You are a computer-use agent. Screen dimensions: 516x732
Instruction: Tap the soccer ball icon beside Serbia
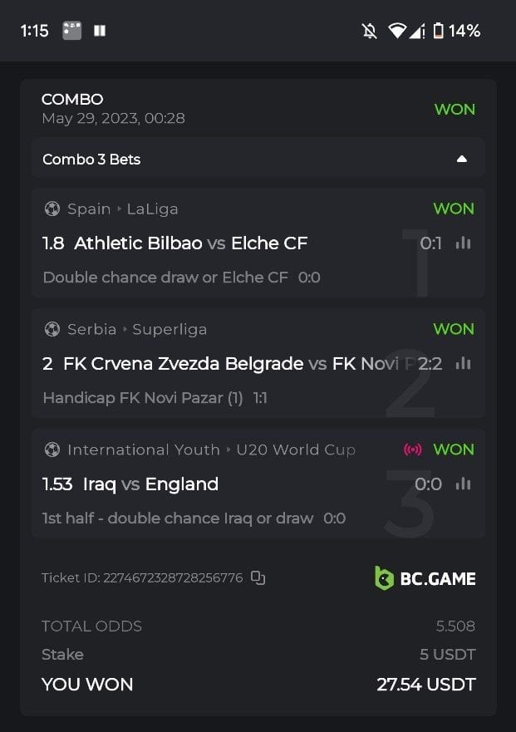pyautogui.click(x=52, y=329)
